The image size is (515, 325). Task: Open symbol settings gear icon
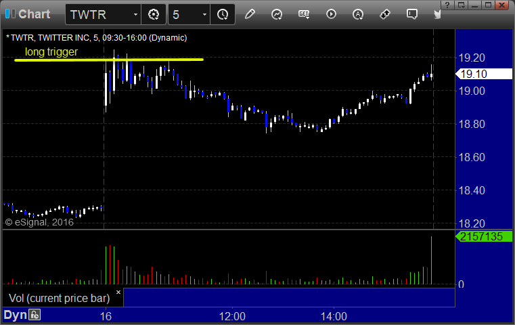pos(154,14)
